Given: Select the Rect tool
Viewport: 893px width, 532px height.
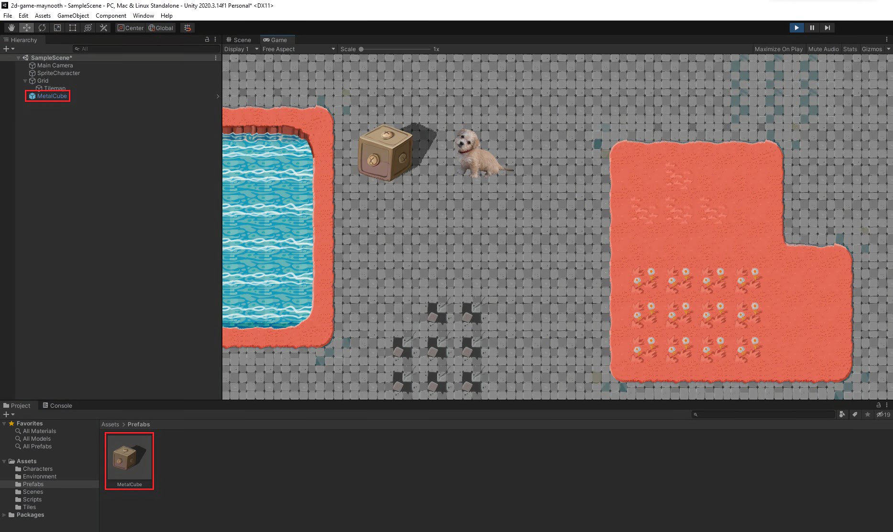Looking at the screenshot, I should pyautogui.click(x=73, y=28).
